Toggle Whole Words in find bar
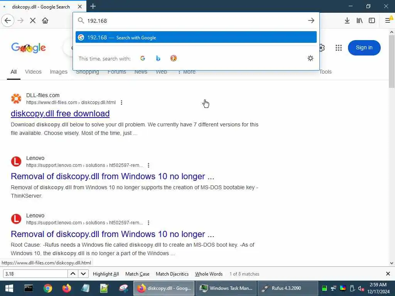 [x=209, y=274]
